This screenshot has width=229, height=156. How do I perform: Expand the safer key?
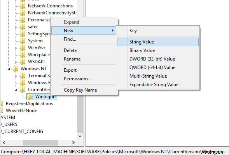pos(16,27)
